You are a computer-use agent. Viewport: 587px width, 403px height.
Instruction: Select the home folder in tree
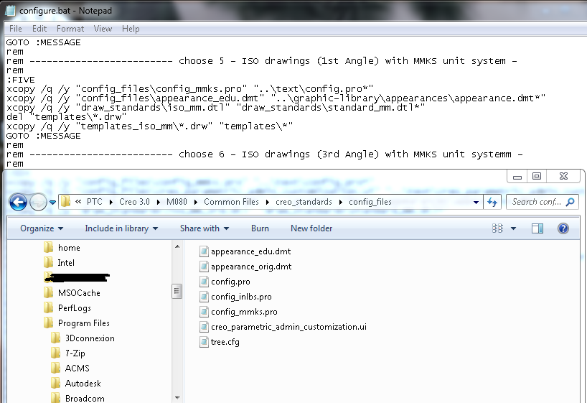[62, 248]
